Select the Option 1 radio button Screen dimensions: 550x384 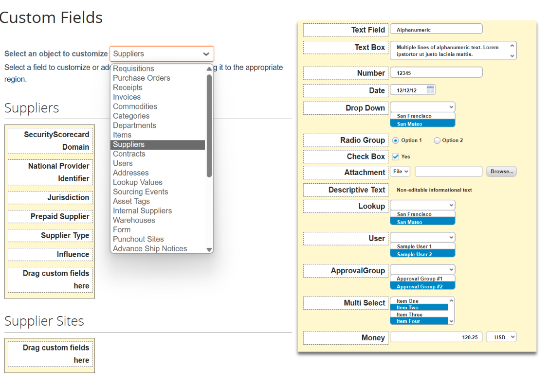(395, 140)
